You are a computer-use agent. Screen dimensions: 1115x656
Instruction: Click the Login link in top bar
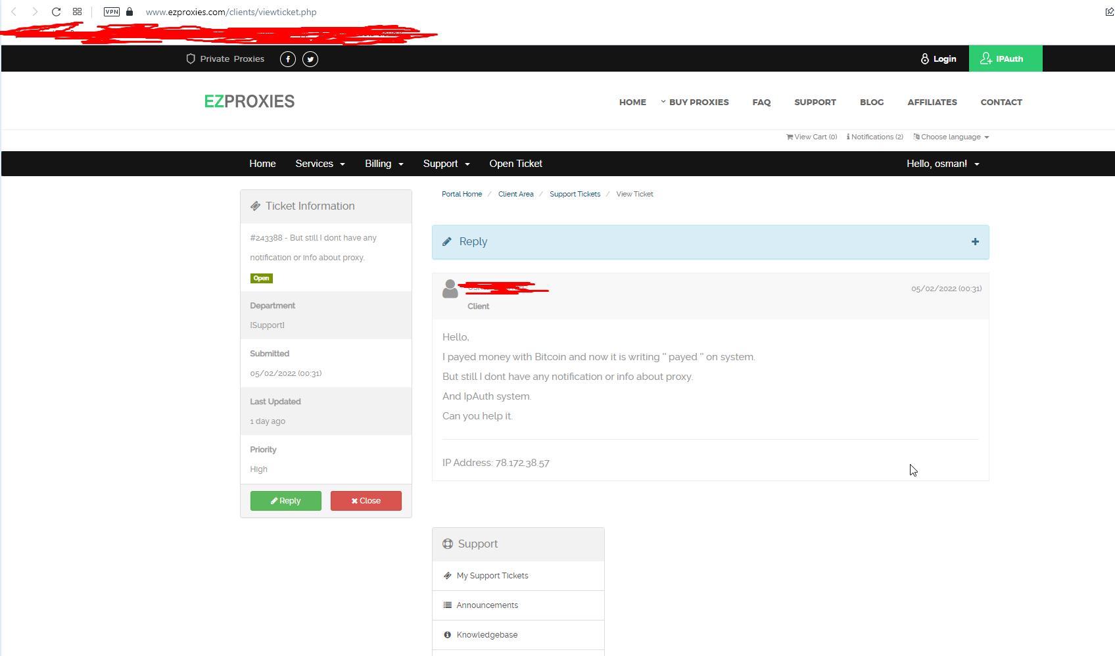click(938, 59)
